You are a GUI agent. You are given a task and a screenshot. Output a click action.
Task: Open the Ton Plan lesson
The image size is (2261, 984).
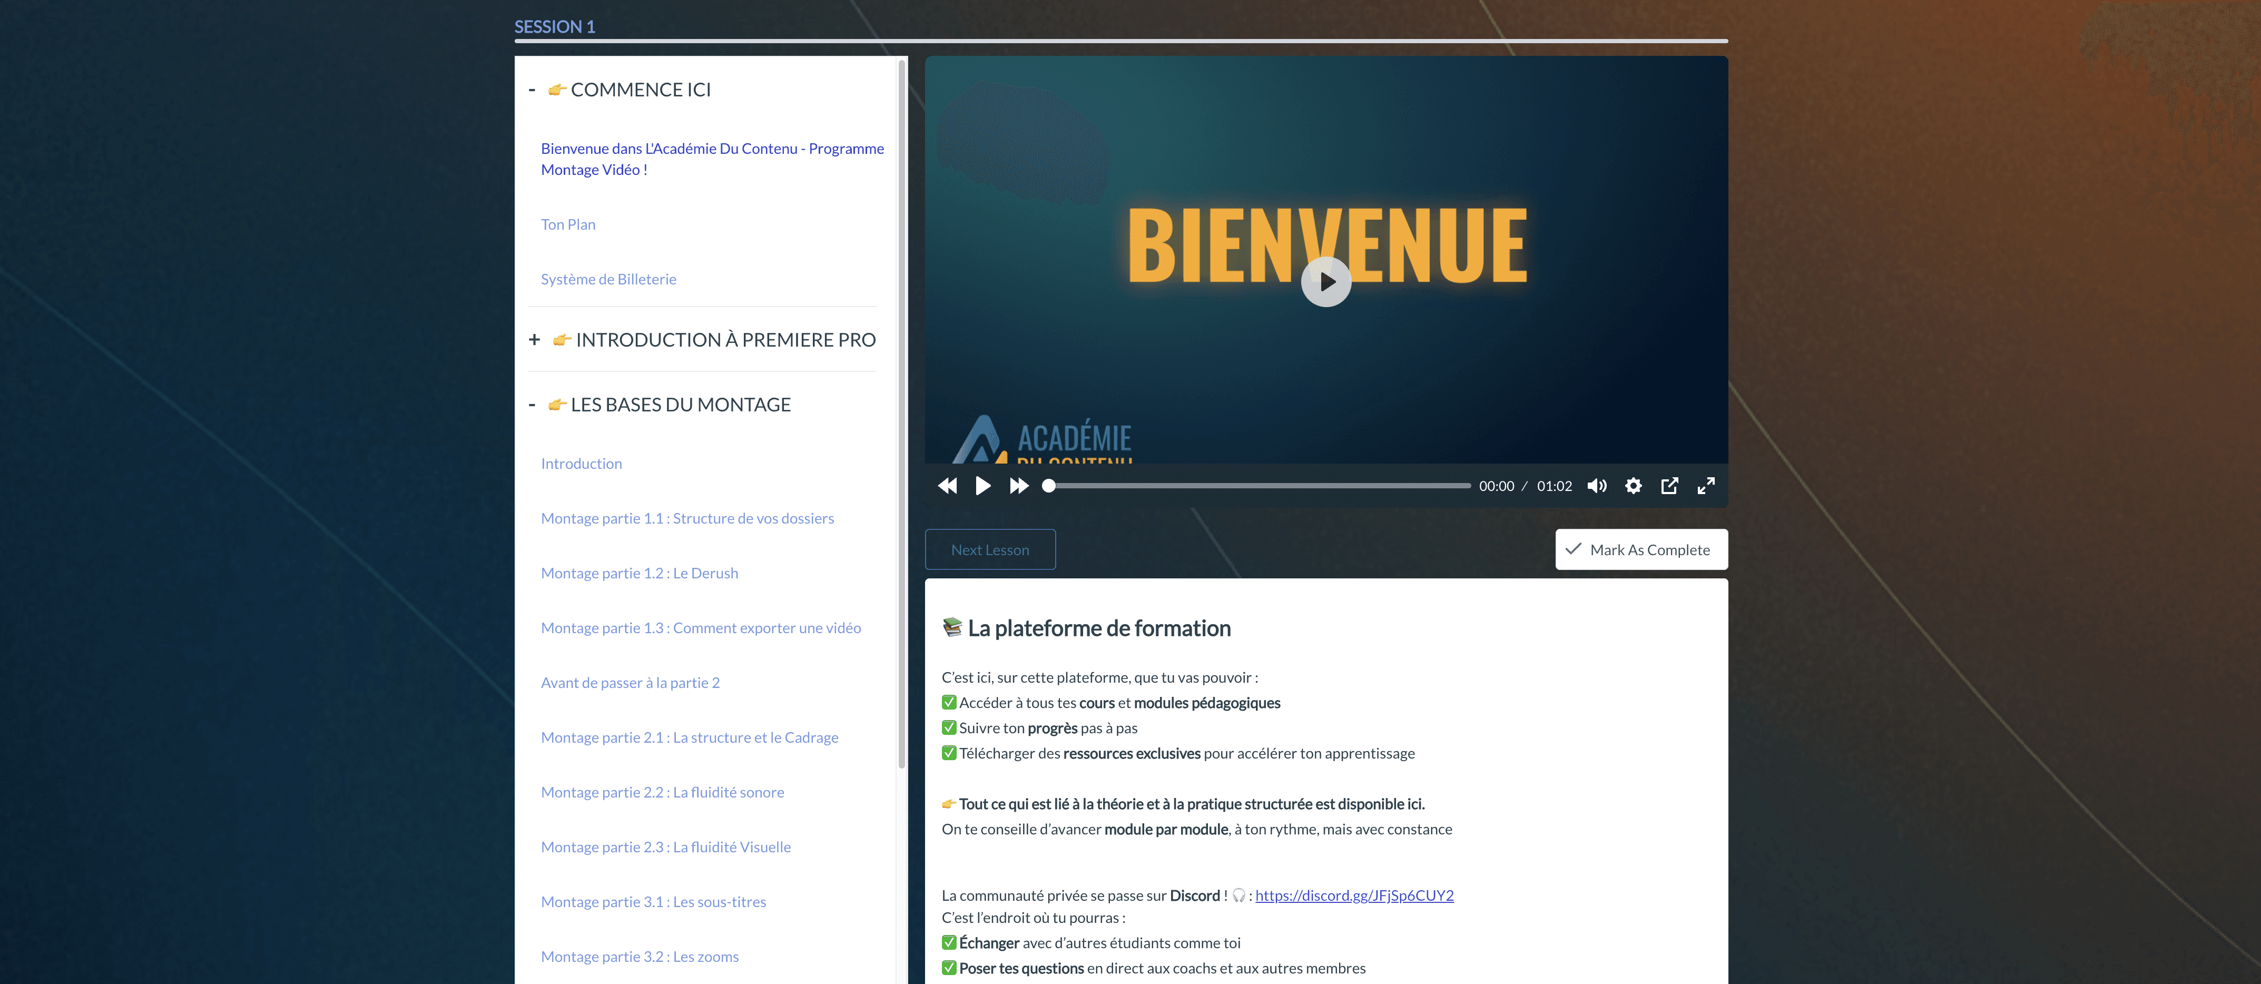point(568,225)
